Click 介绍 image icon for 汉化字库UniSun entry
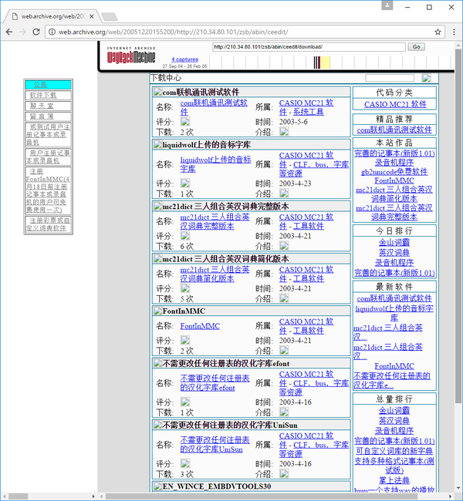Viewport: 463px width, 501px height. click(x=284, y=473)
